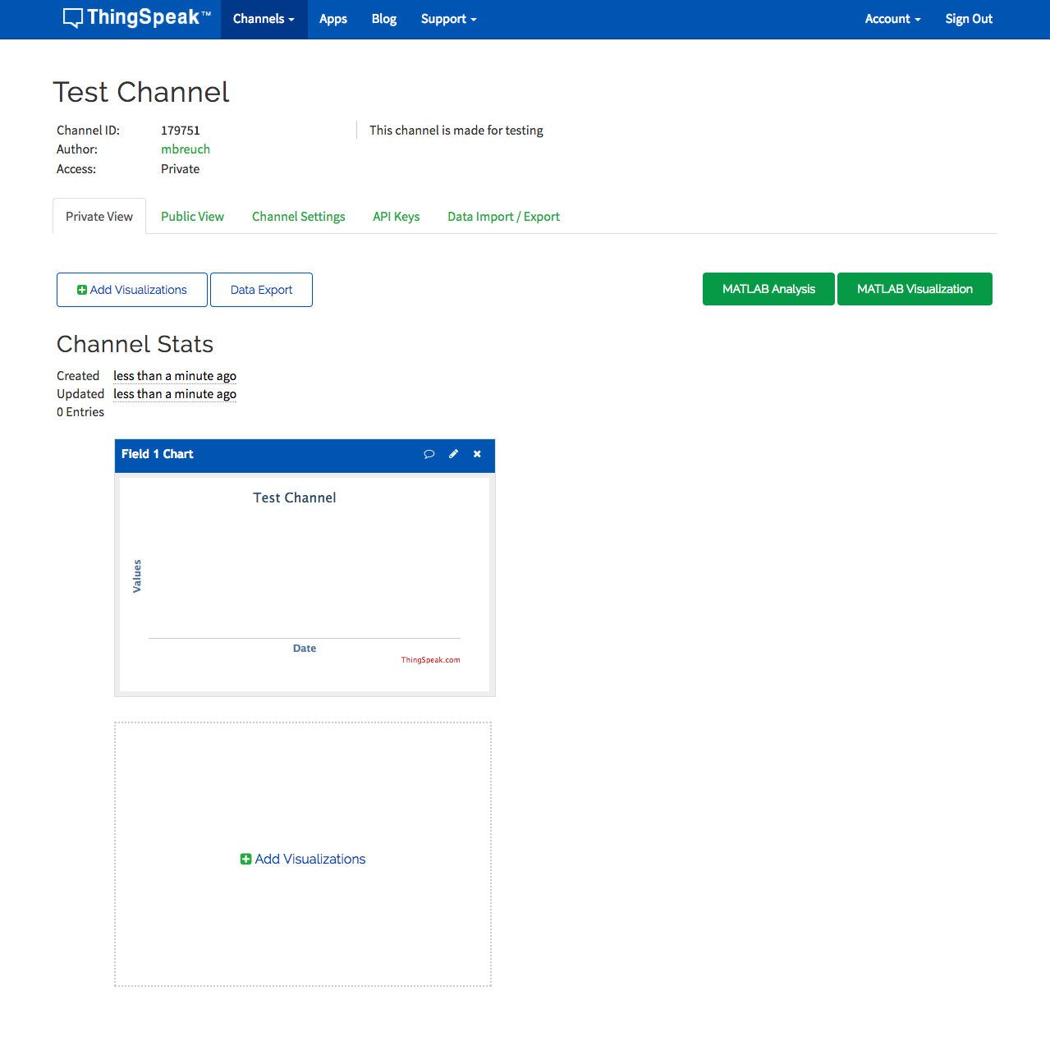This screenshot has height=1041, width=1050.
Task: Switch to the Public View tab
Action: 192,217
